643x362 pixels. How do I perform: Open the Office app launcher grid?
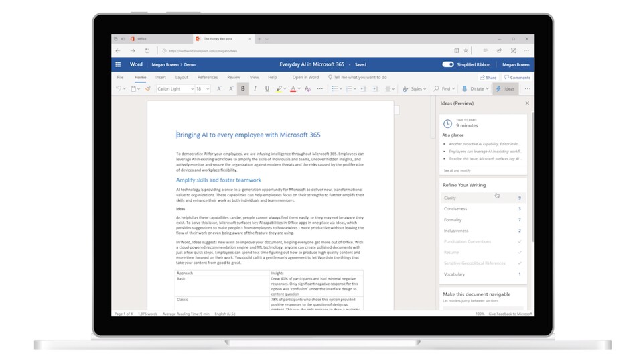point(118,64)
